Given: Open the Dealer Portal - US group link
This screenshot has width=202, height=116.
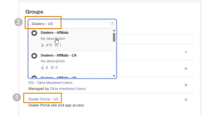Looking at the screenshot, I should (x=43, y=99).
